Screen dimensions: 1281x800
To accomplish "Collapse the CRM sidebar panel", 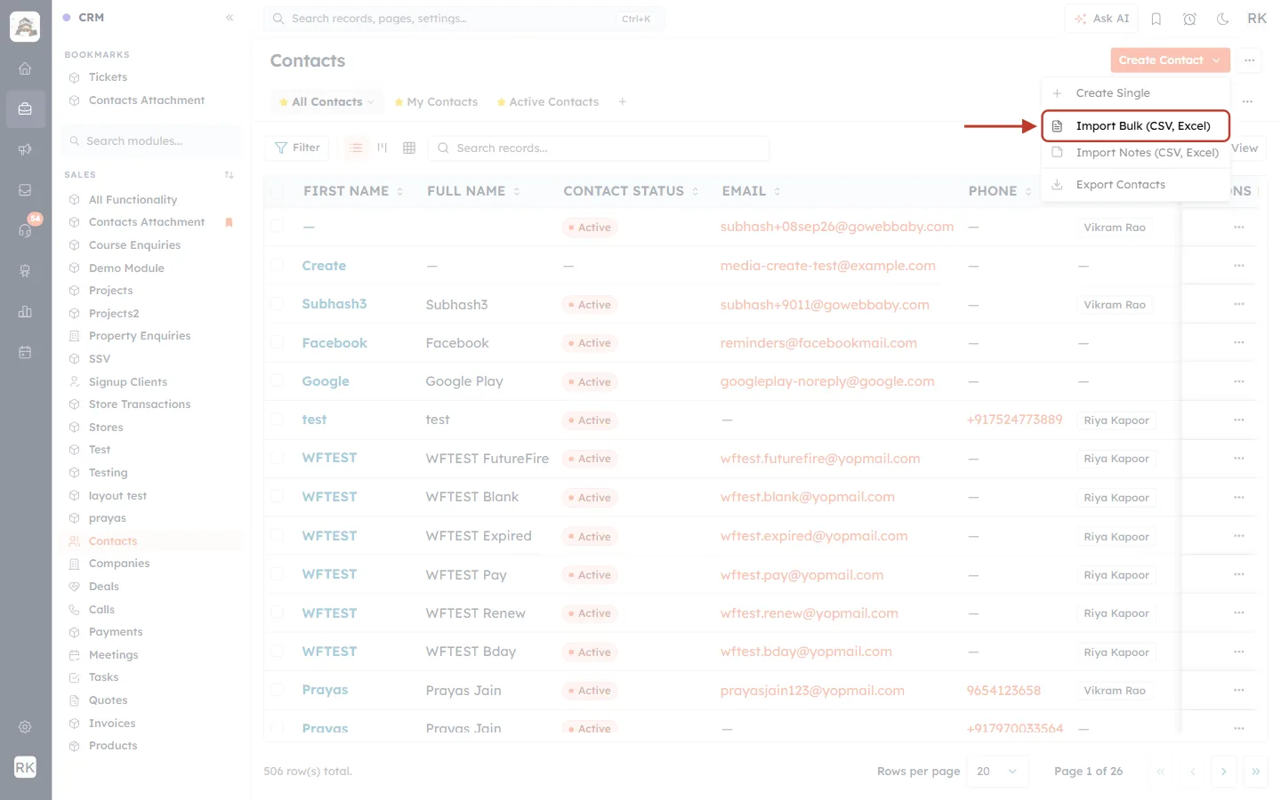I will pos(230,18).
